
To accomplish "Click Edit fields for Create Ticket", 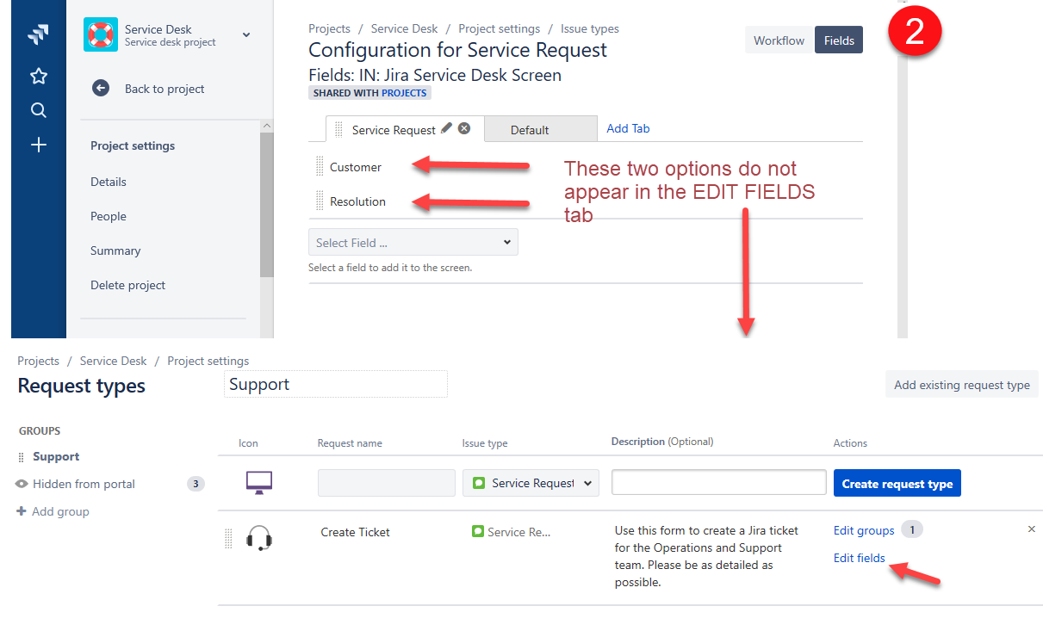I will coord(860,558).
